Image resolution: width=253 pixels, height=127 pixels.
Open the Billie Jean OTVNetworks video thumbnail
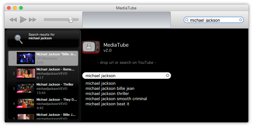(x=26, y=58)
